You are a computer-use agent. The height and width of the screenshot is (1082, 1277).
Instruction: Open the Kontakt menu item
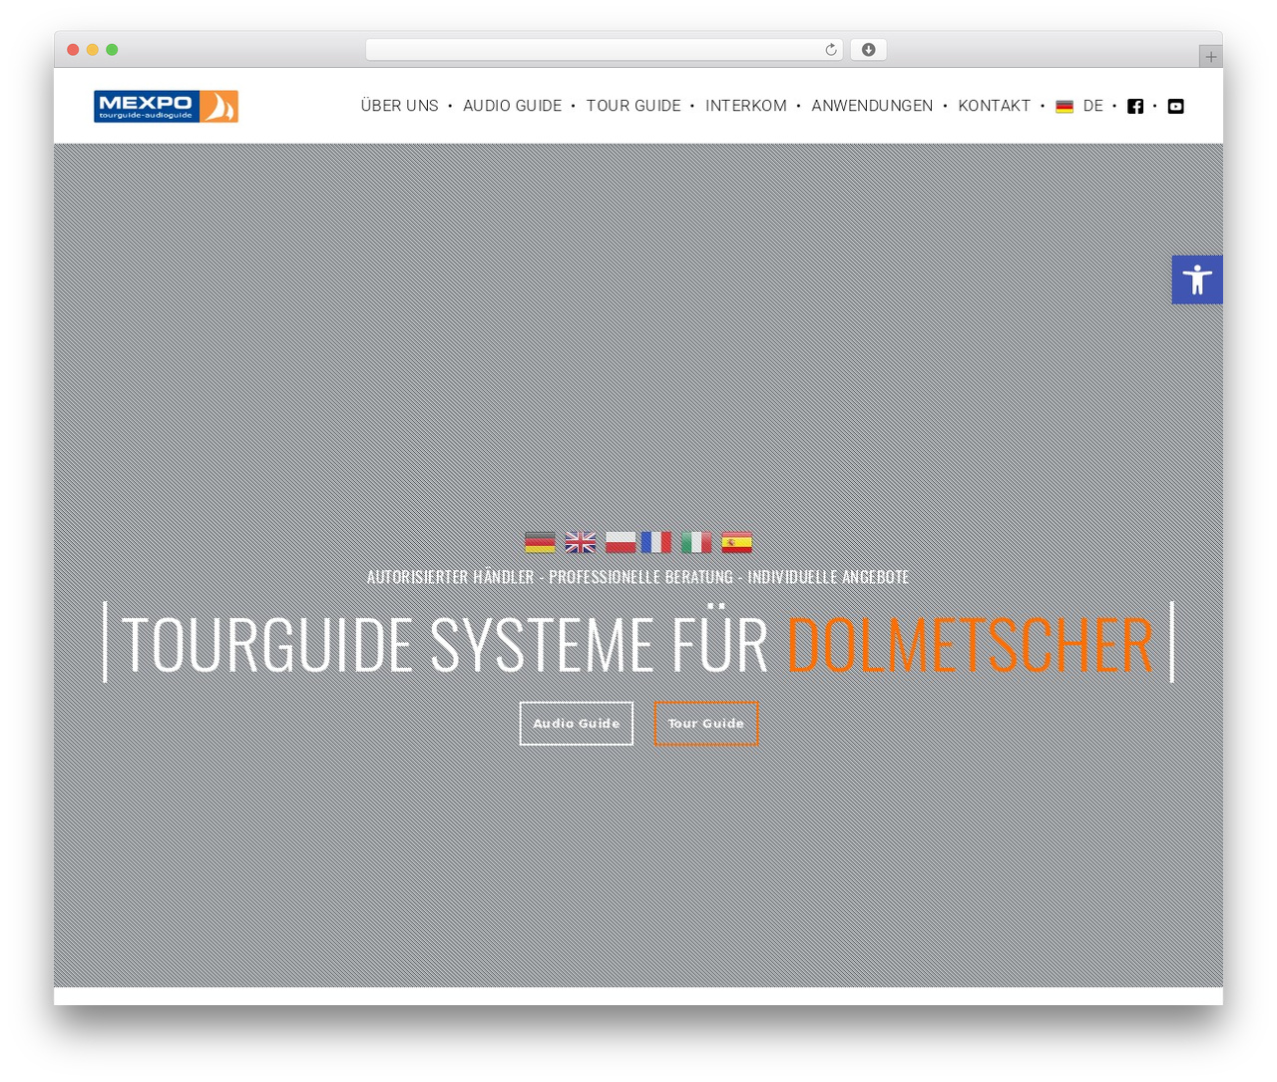[x=994, y=106]
